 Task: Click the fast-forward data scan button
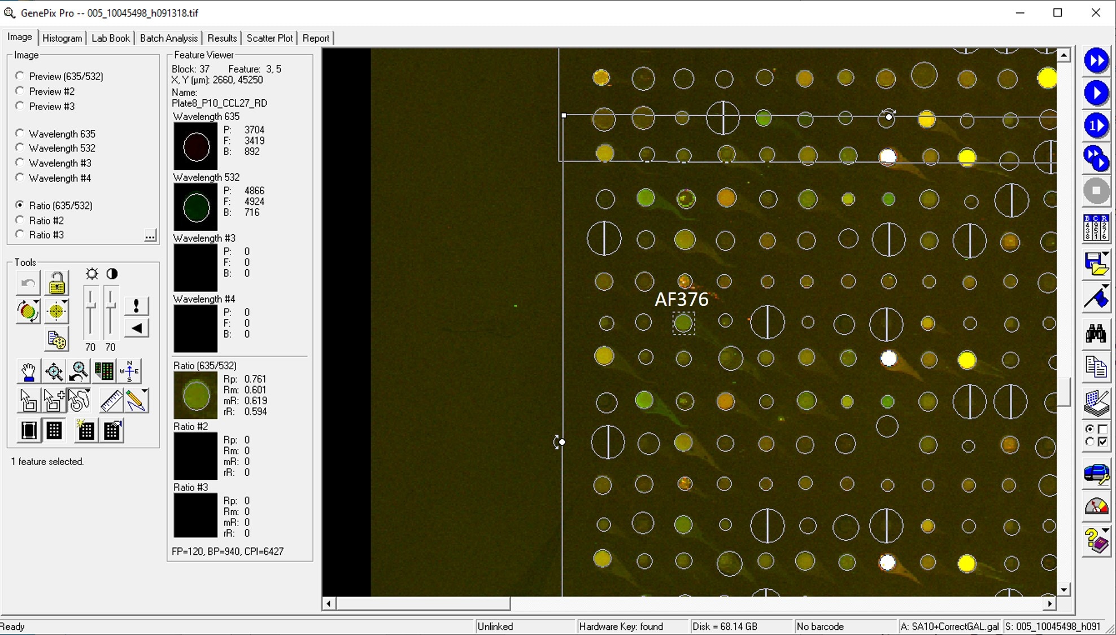pyautogui.click(x=1096, y=60)
